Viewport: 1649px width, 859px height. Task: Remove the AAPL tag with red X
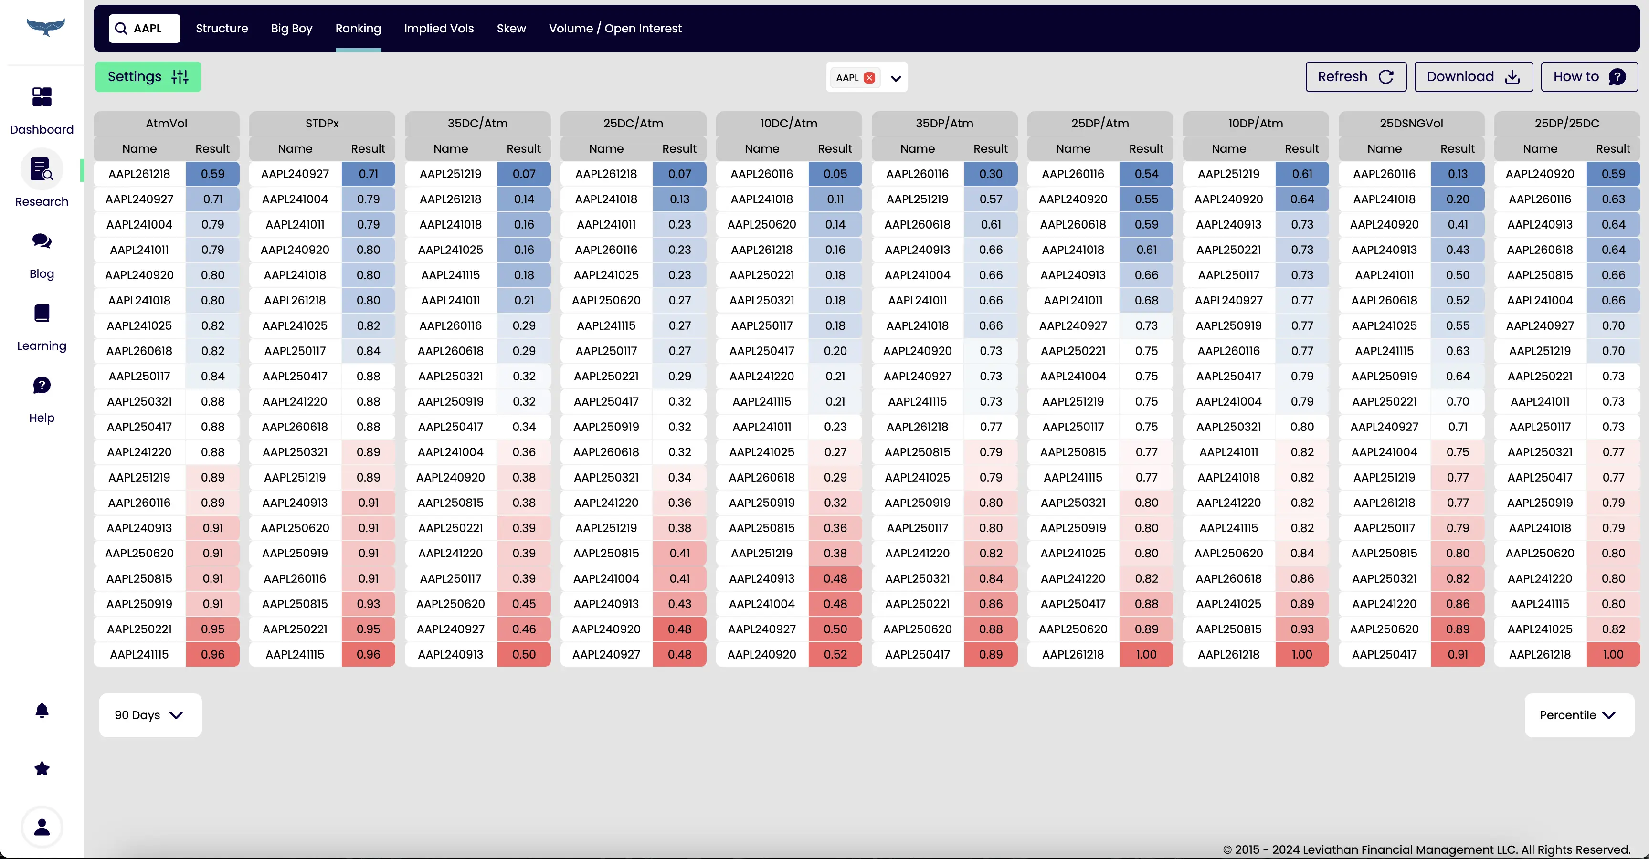point(869,78)
